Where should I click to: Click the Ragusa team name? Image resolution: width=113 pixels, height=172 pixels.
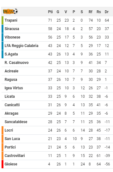coord(11,80)
